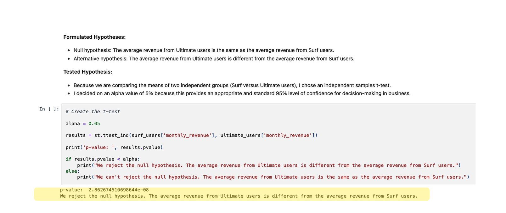Viewport: 506px width, 213px height.
Task: Click the 'else:' code line
Action: point(73,171)
